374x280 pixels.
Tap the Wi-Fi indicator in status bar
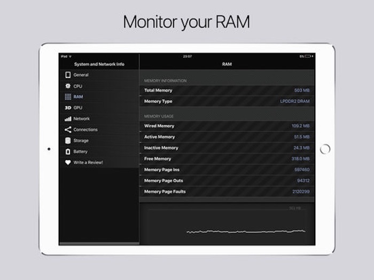[70, 57]
